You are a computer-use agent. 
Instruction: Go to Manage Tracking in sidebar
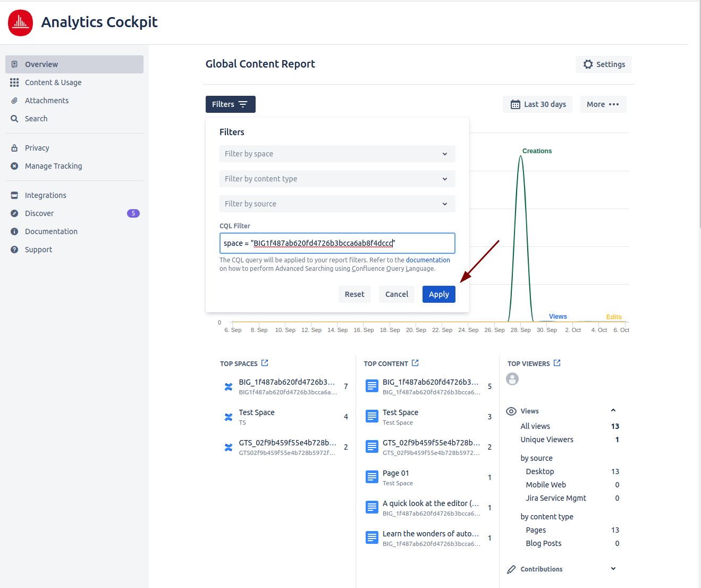click(x=53, y=166)
